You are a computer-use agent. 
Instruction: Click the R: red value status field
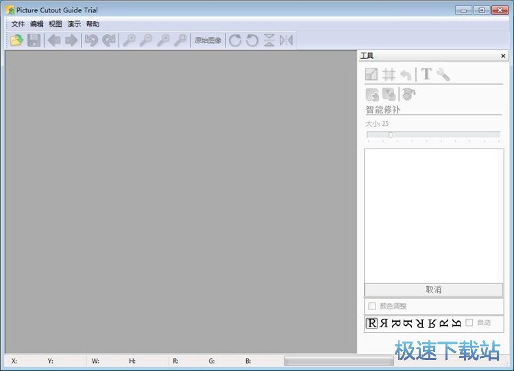tap(175, 361)
